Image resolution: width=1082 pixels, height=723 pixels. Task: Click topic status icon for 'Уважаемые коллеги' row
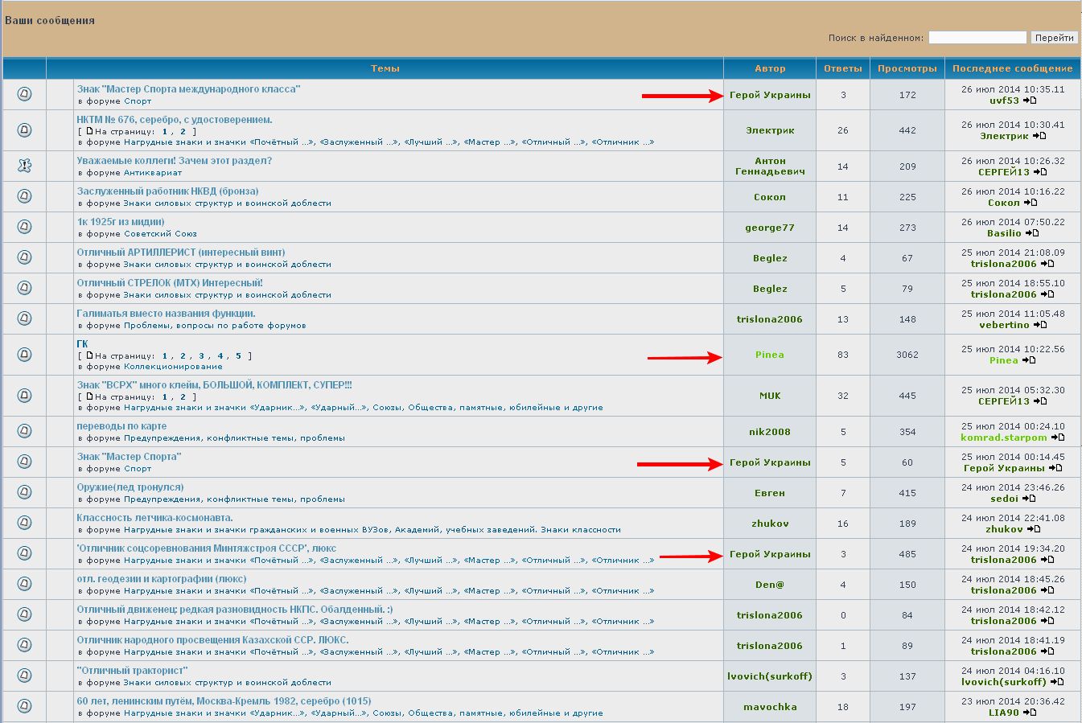[24, 166]
